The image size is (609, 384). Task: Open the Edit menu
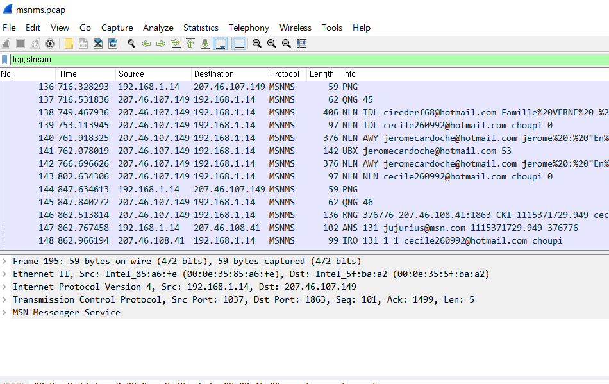click(x=33, y=28)
